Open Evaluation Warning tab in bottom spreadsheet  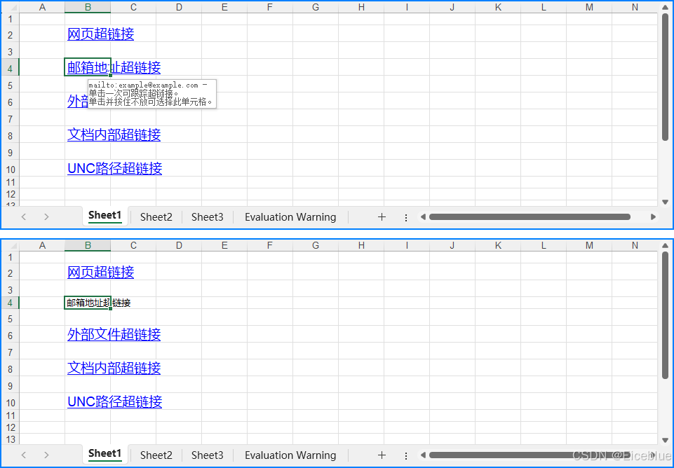click(290, 455)
